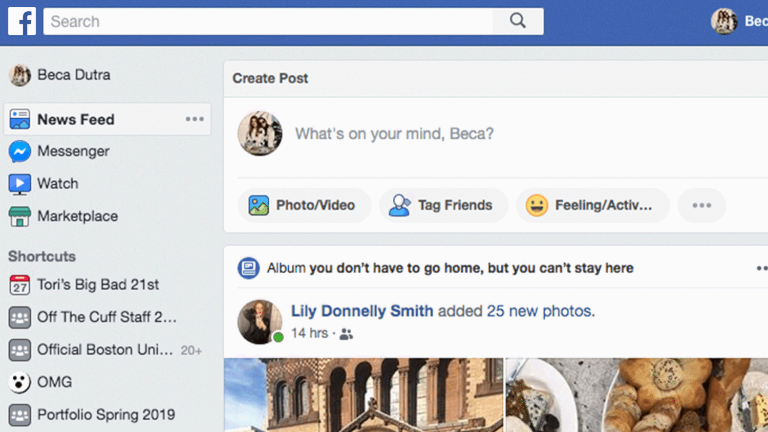Open Beca Dutra's profile avatar in sidebar
The height and width of the screenshot is (432, 768).
tap(19, 75)
